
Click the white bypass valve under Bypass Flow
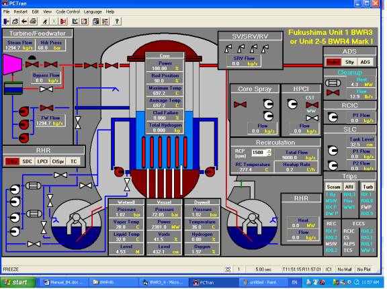(46, 89)
